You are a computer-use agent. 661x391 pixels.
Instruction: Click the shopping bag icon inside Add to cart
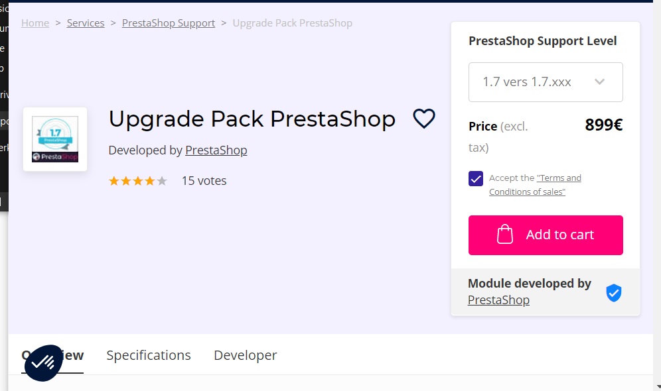[x=506, y=235]
